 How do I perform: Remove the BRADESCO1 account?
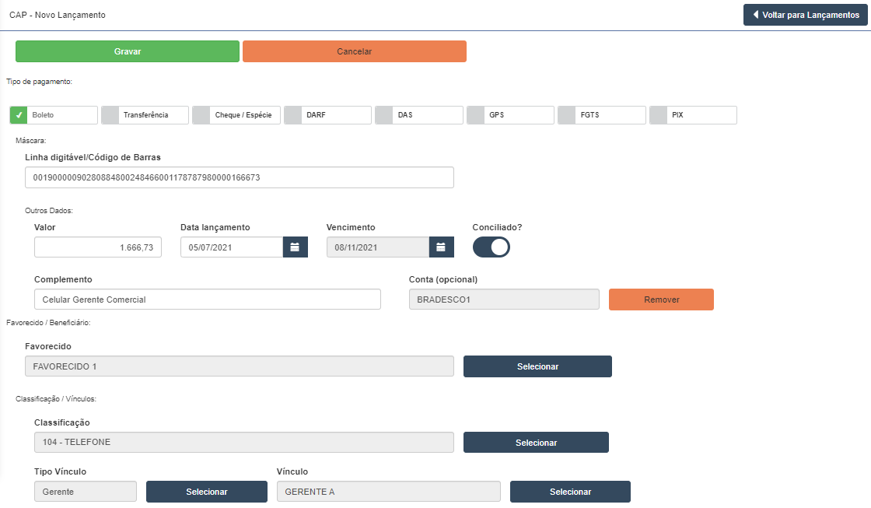[661, 300]
